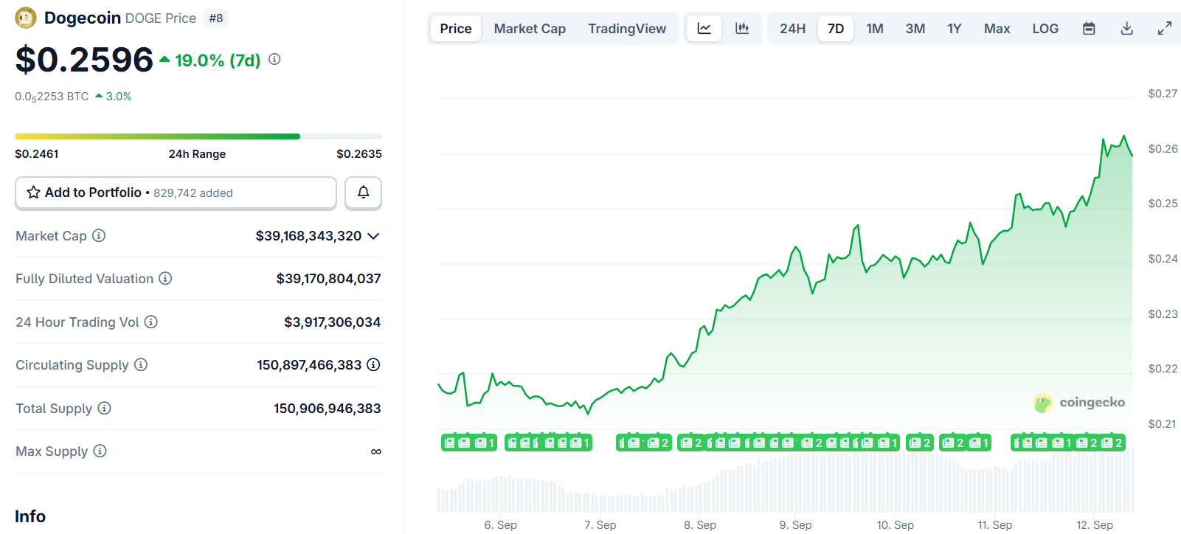Click the price line peak near $0.26
Viewport: 1181px width, 534px height.
[x=1123, y=136]
